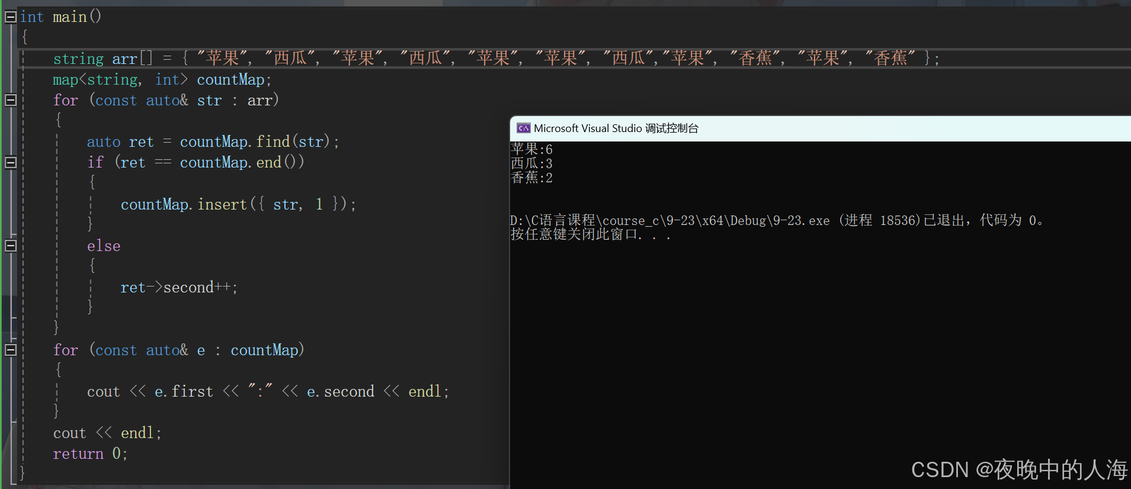Click the 'return 0;' statement
Screen dimensions: 1131x489
click(x=90, y=453)
